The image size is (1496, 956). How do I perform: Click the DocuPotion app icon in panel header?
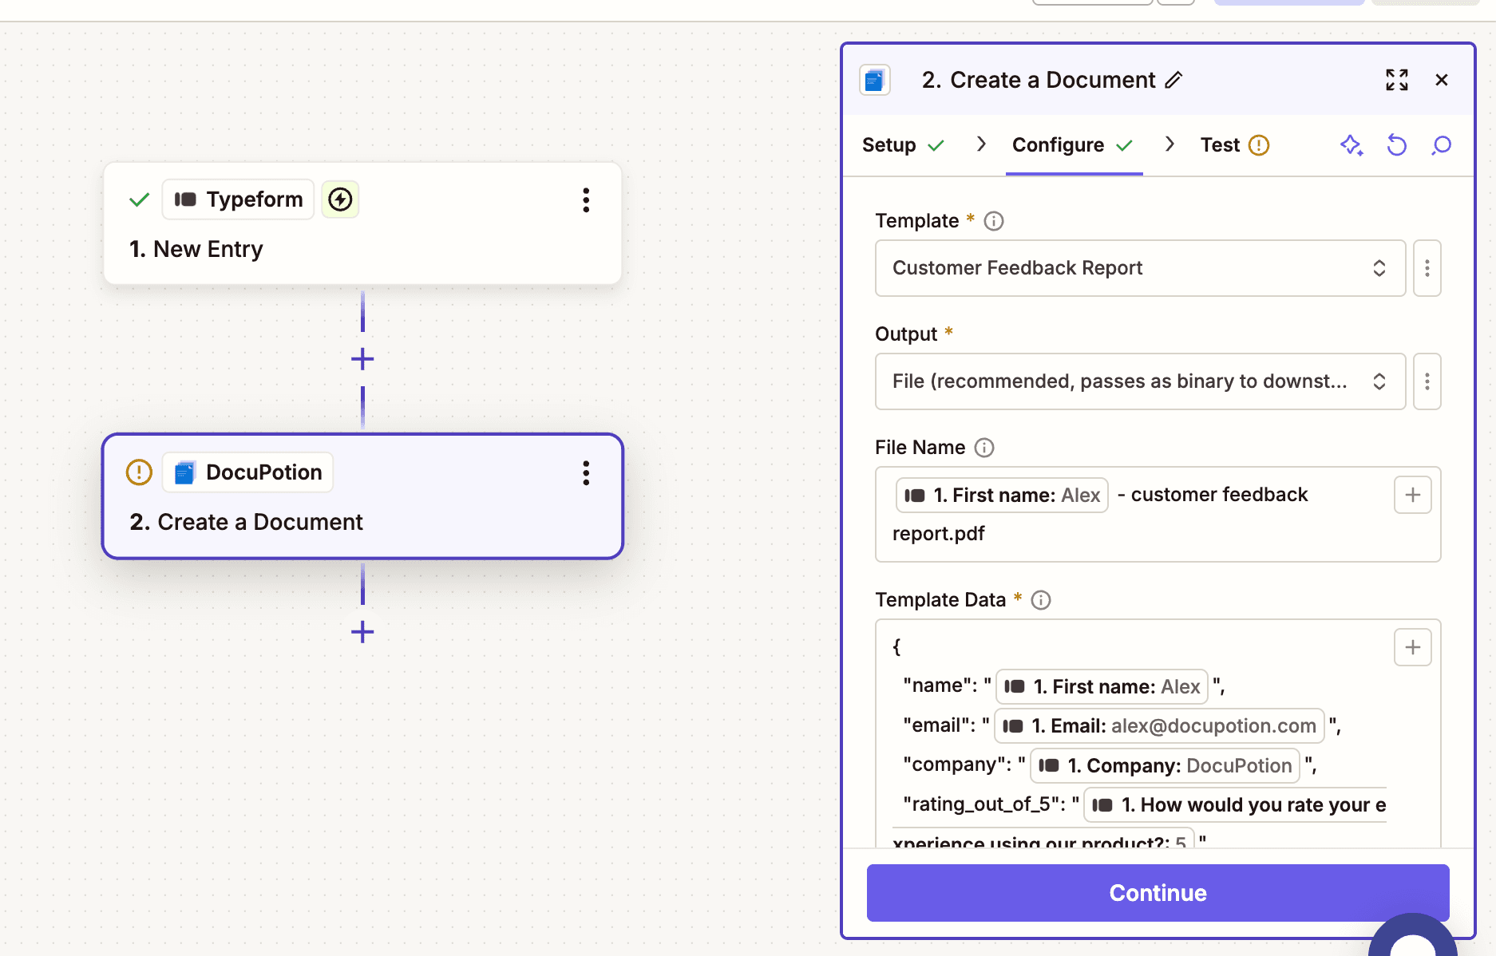click(x=875, y=81)
